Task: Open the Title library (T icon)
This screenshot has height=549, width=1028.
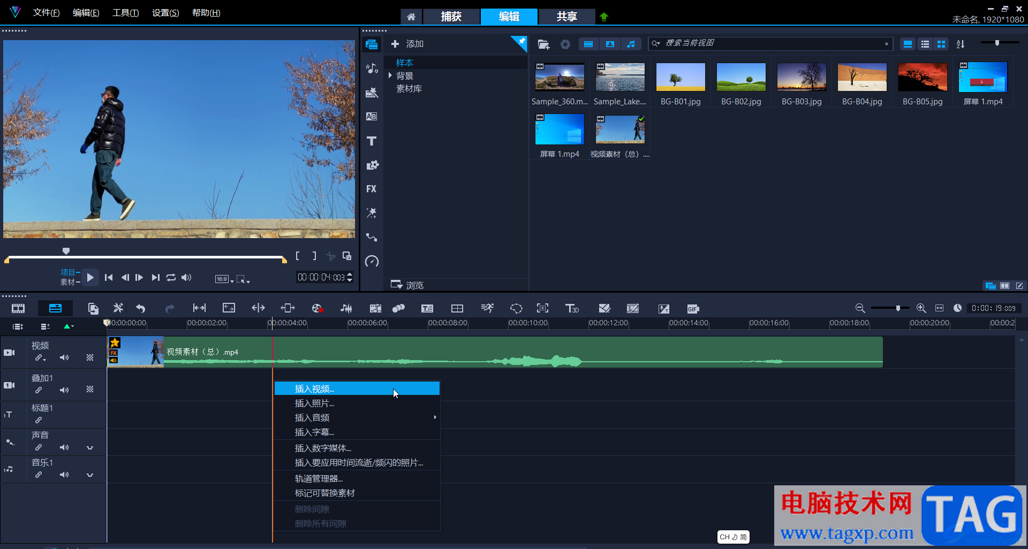Action: tap(372, 141)
